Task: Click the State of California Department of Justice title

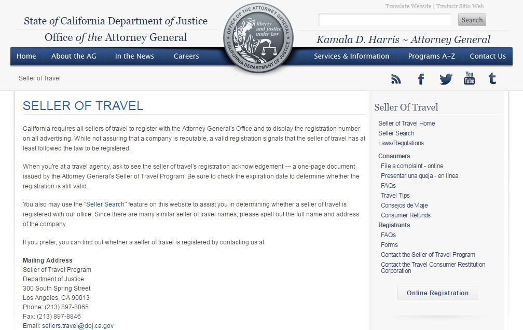Action: (x=116, y=21)
